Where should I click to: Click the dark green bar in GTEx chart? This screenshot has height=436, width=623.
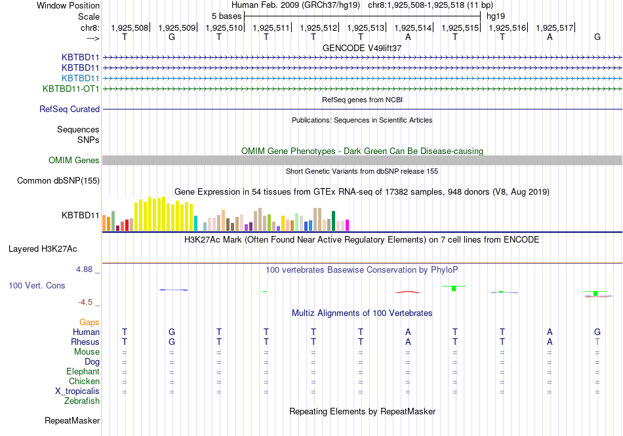coord(333,221)
